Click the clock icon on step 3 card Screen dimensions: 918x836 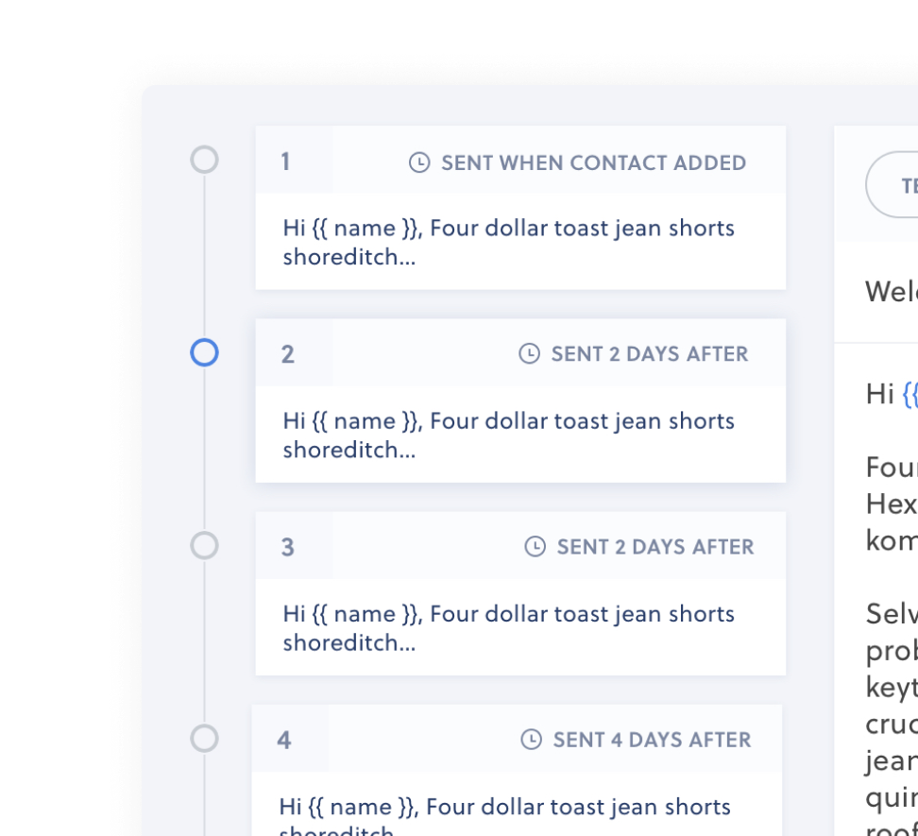[534, 547]
